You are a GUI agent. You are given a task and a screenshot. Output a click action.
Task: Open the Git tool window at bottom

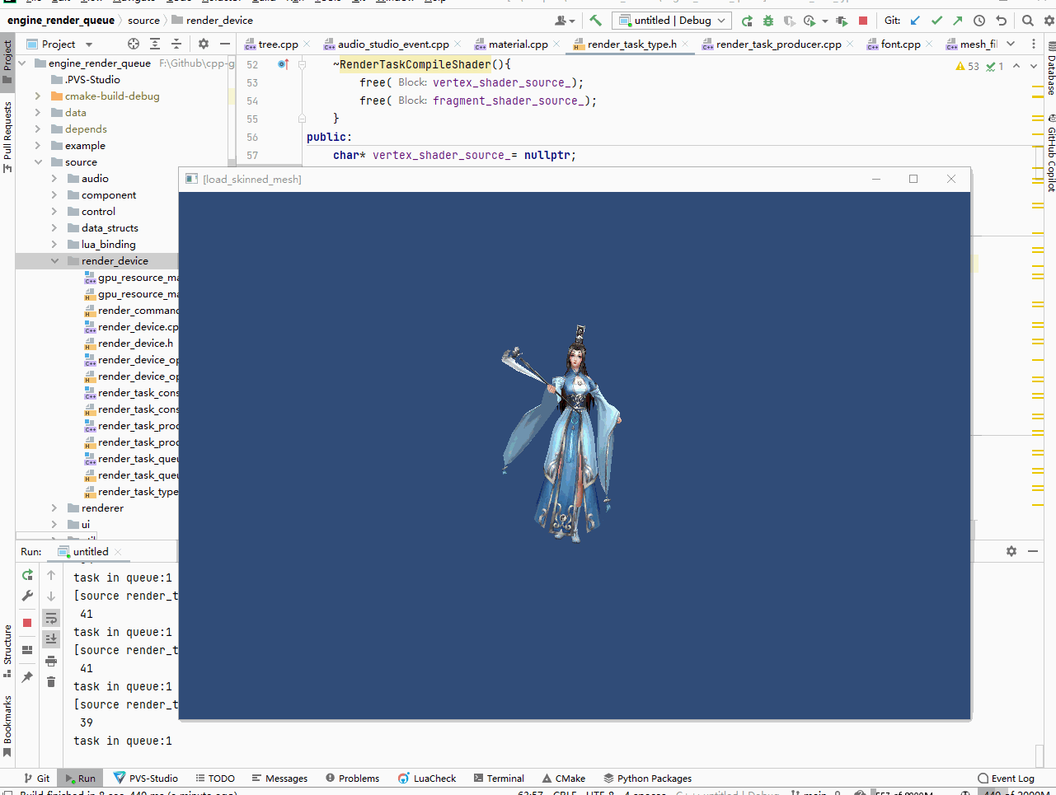tap(37, 779)
